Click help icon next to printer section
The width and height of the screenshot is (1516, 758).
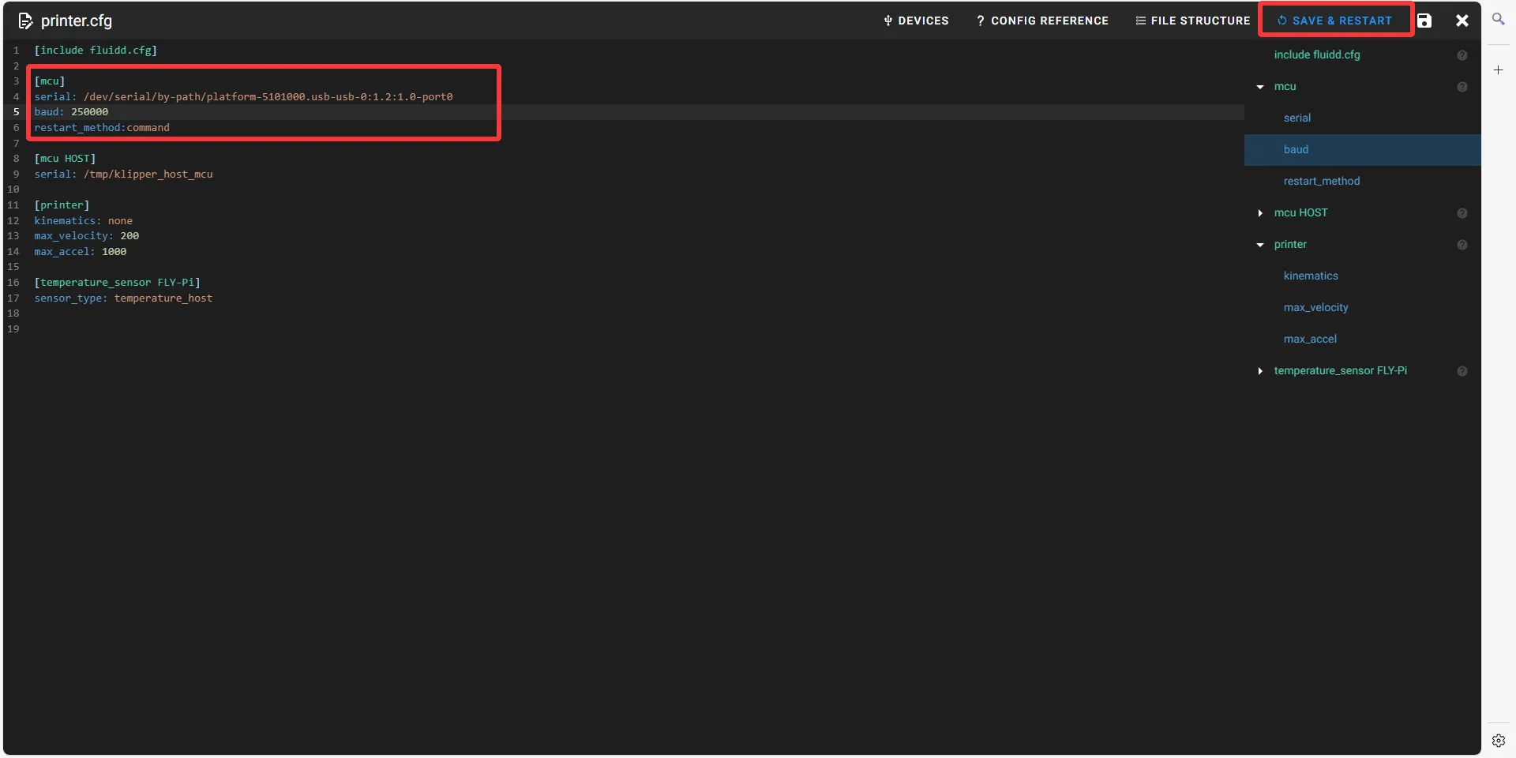coord(1462,245)
